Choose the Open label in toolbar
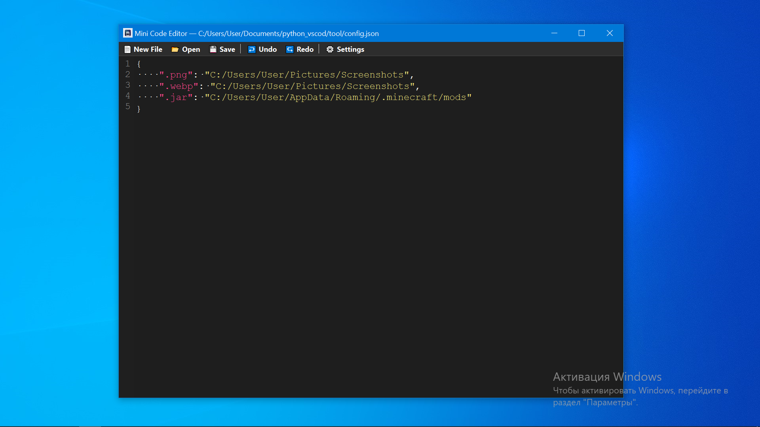Viewport: 760px width, 427px height. [x=191, y=49]
